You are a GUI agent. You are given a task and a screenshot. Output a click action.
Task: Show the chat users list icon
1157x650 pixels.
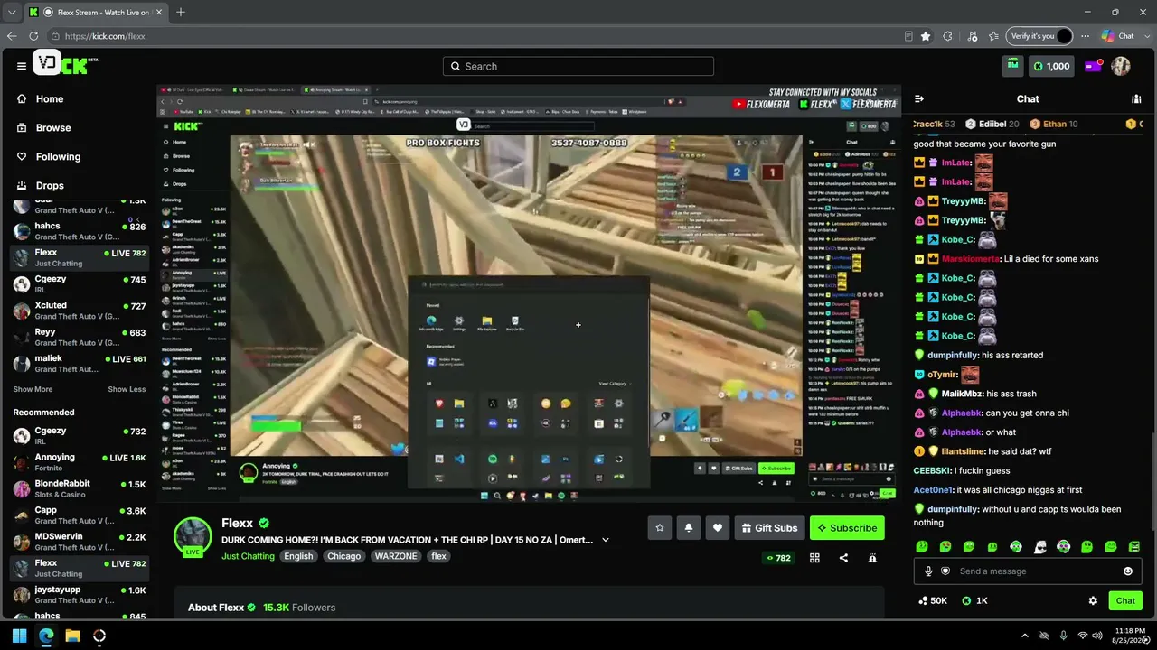[1136, 98]
